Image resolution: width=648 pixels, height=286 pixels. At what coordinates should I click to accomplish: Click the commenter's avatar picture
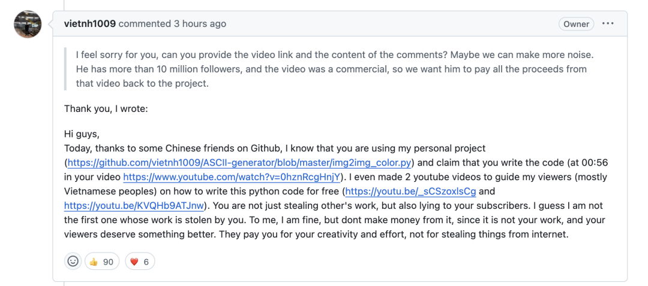click(28, 25)
